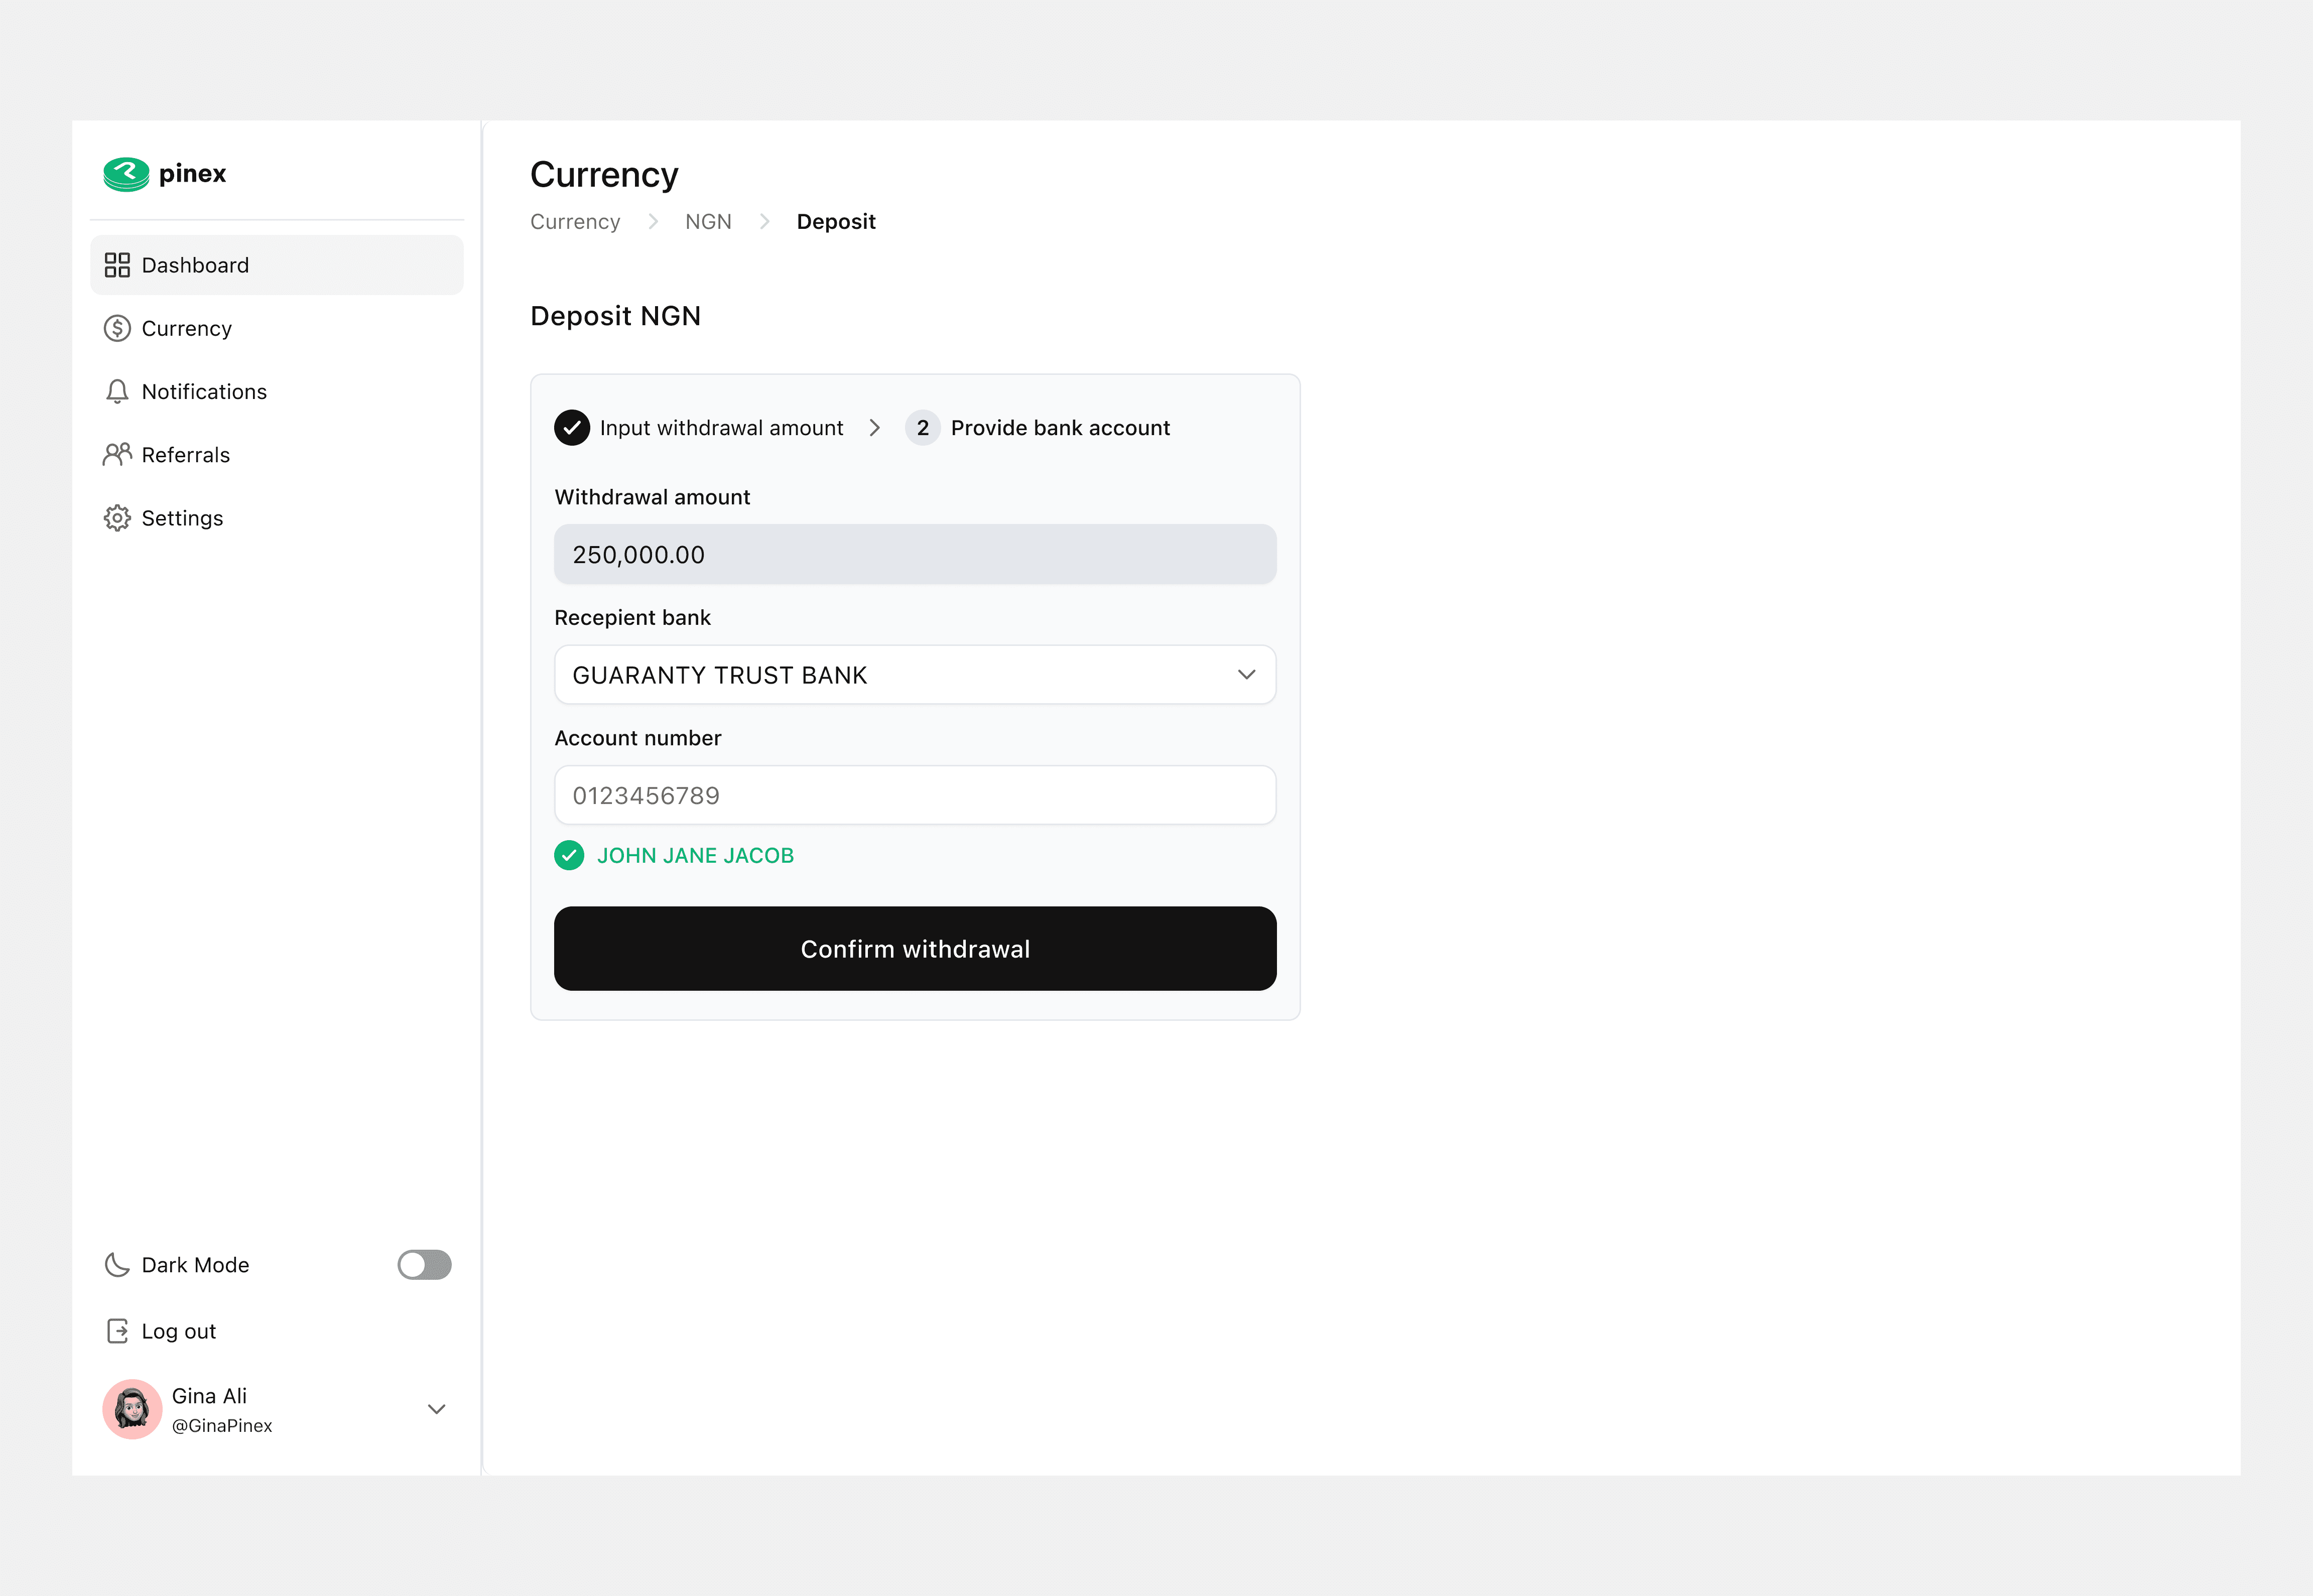This screenshot has width=2313, height=1596.
Task: Click the pinex logo icon
Action: coord(124,173)
